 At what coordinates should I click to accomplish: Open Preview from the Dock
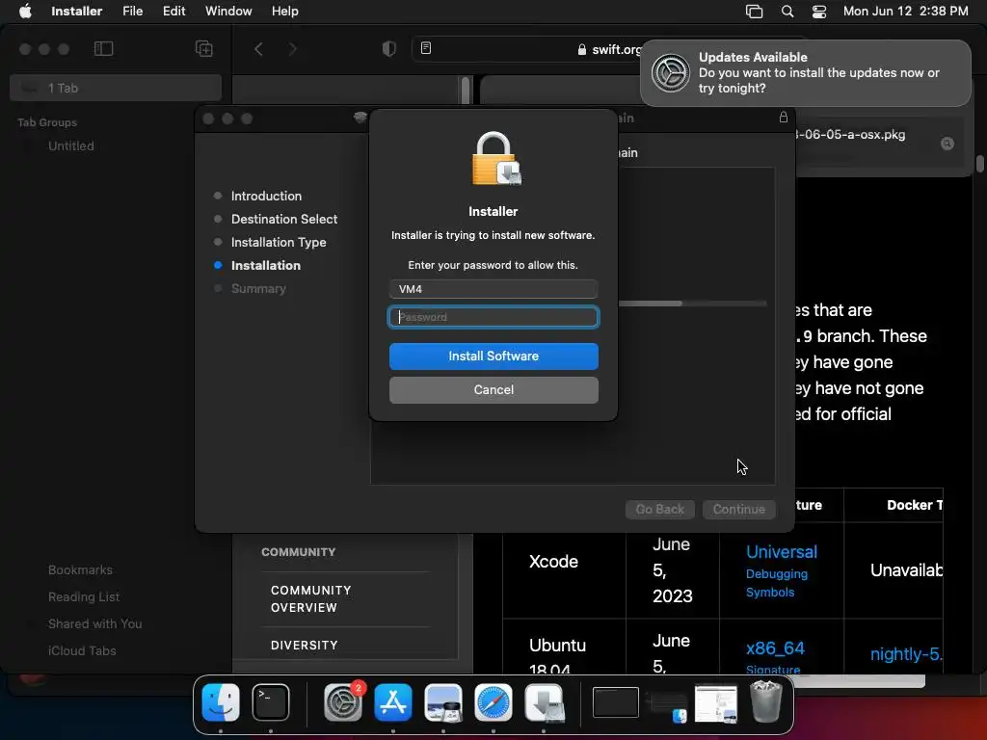(x=443, y=702)
